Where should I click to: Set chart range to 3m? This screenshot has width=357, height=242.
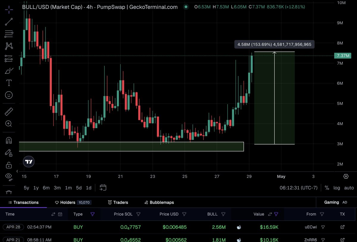click(x=57, y=188)
